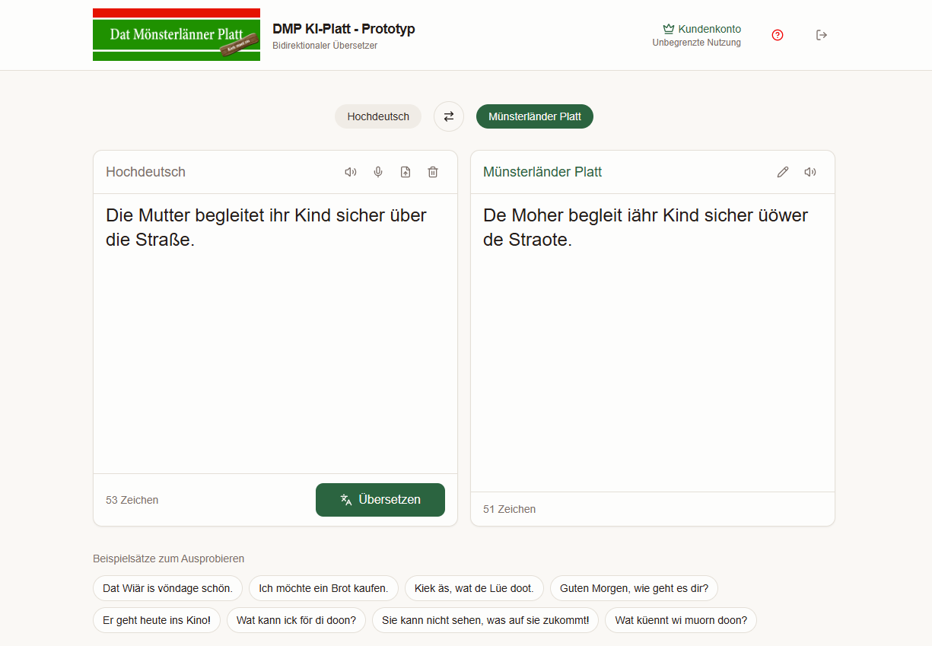Image resolution: width=932 pixels, height=646 pixels.
Task: Try example "Ich möchte ein Brot kaufen."
Action: 323,588
